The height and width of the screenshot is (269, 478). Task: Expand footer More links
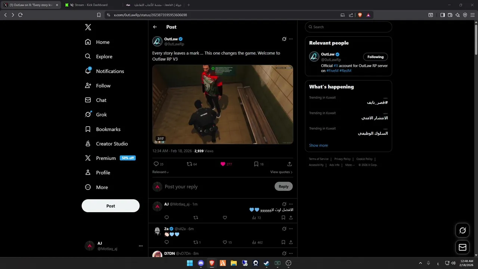tap(350, 165)
